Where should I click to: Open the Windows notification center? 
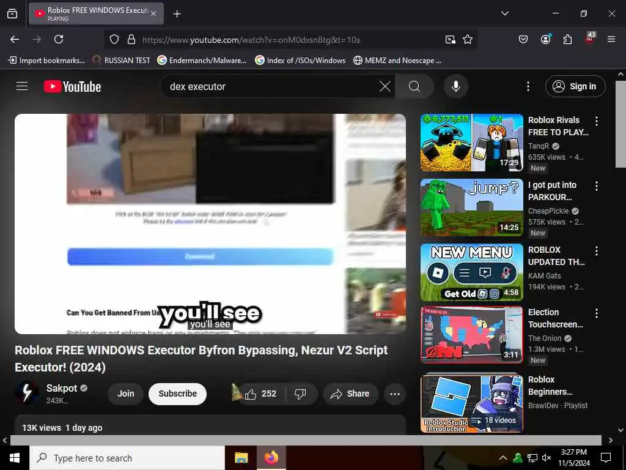tap(606, 458)
